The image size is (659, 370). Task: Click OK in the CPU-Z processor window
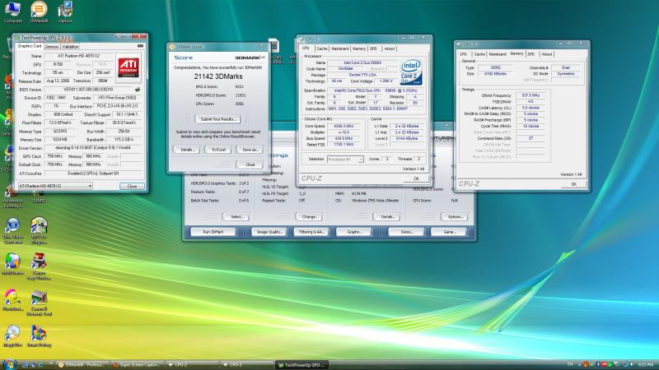416,178
